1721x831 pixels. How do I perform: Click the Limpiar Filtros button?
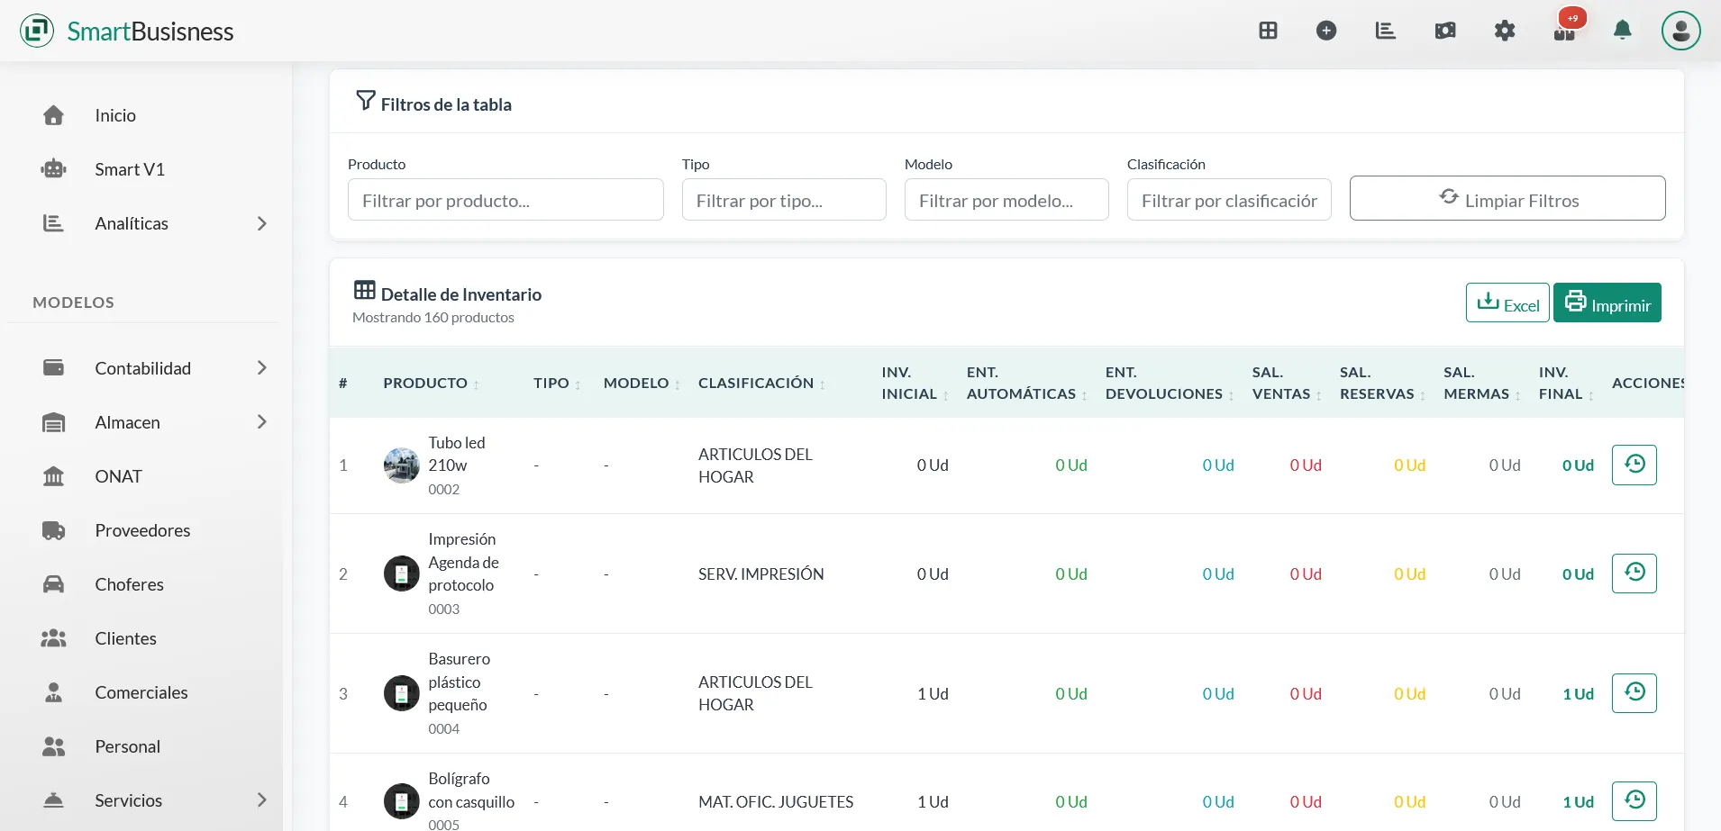pos(1507,198)
